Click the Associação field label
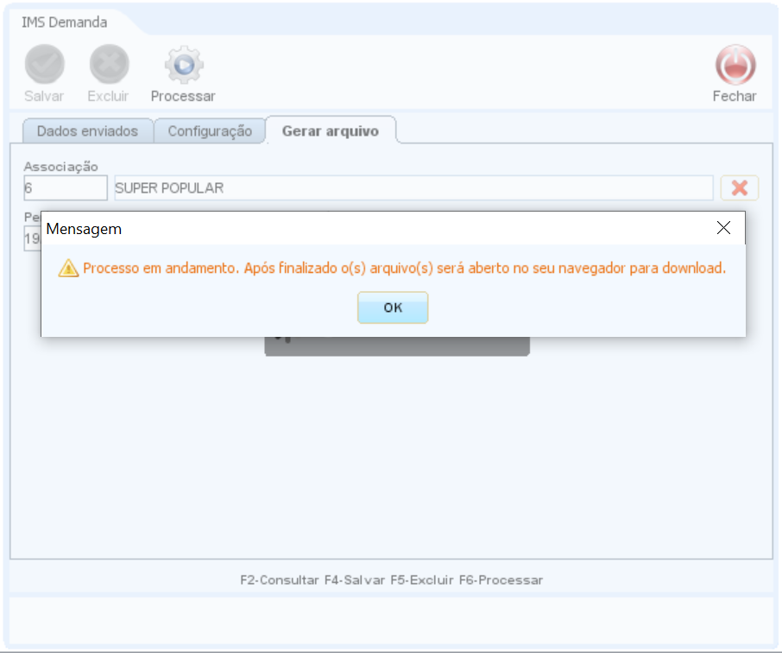 point(60,166)
